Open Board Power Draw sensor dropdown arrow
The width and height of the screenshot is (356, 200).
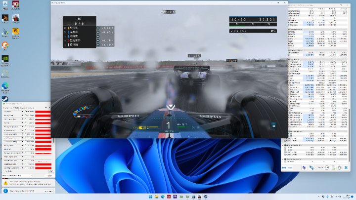(22, 164)
